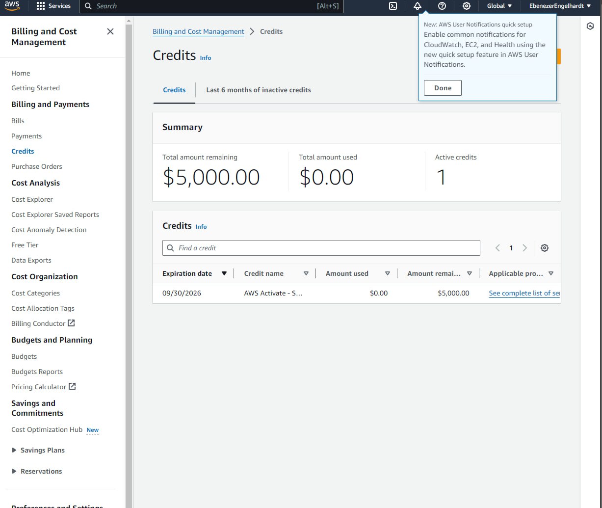Switch to Last 6 months of inactive credits tab
The height and width of the screenshot is (508, 602).
coord(259,90)
